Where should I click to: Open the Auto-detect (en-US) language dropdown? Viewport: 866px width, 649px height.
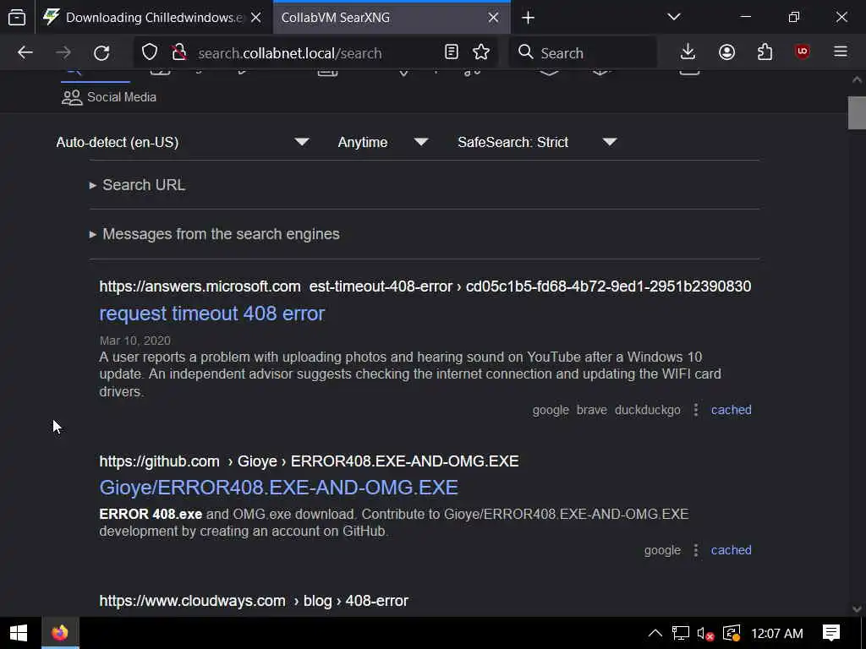183,142
